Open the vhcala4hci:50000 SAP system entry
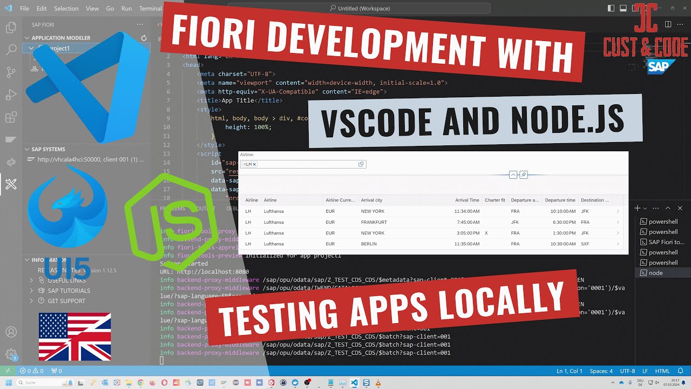 pos(86,159)
